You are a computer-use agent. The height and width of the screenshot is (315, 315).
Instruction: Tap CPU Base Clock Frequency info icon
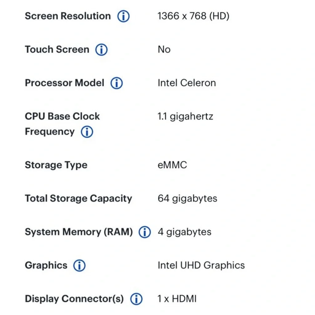point(87,132)
